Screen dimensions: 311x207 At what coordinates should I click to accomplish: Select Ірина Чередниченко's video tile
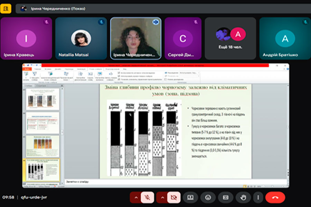pyautogui.click(x=136, y=38)
